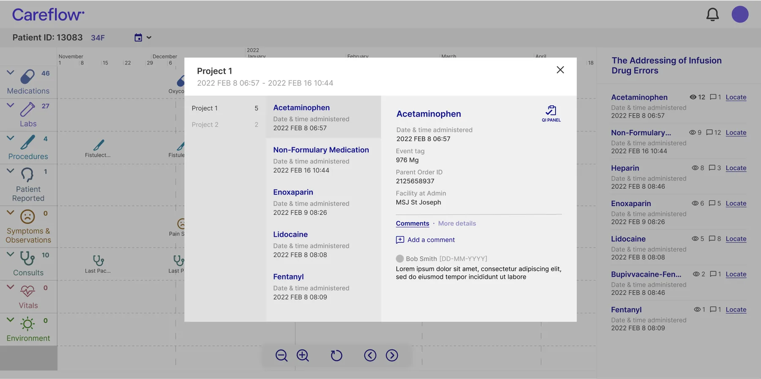The width and height of the screenshot is (761, 379).
Task: Select the Environment sun icon
Action: coord(27,324)
